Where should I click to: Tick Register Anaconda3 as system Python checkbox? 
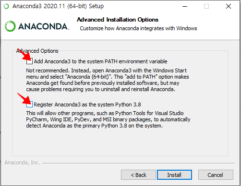29,105
